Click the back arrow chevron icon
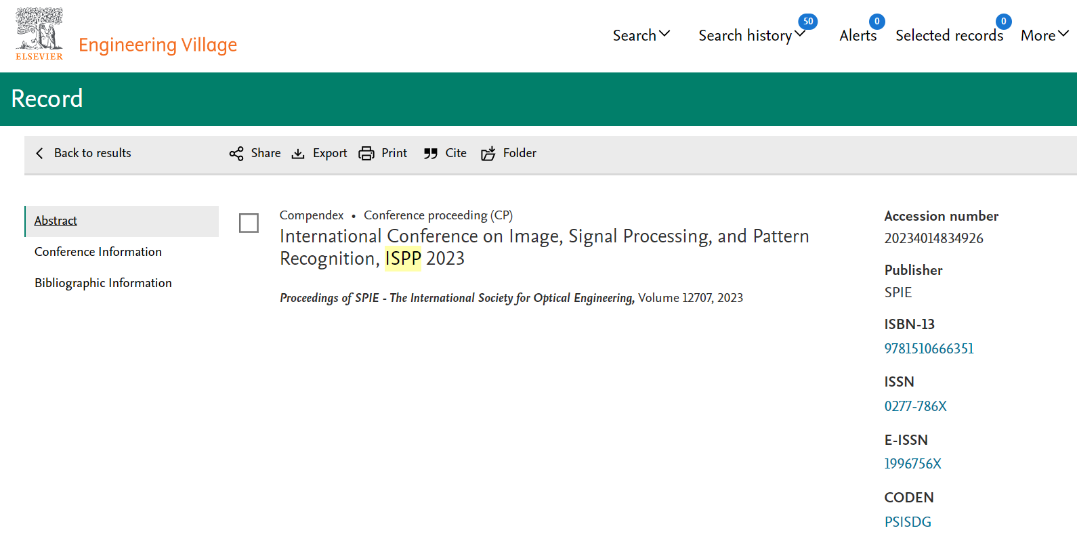The image size is (1077, 543). [x=39, y=153]
